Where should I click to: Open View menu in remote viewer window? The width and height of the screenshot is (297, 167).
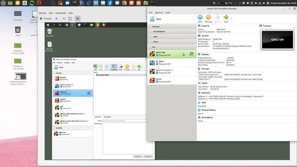(51, 13)
